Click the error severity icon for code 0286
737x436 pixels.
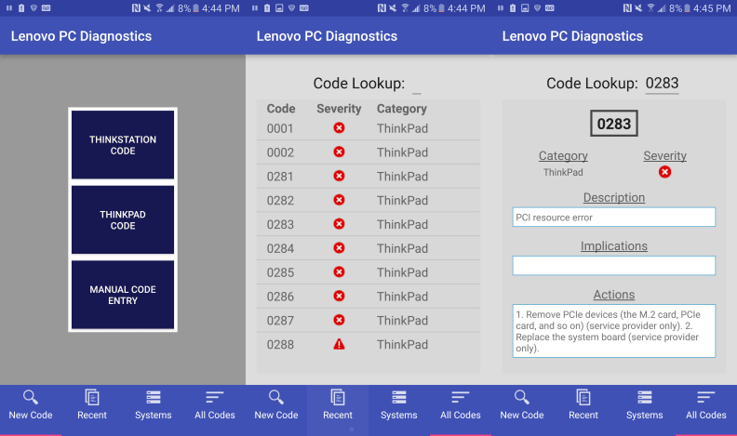point(339,296)
